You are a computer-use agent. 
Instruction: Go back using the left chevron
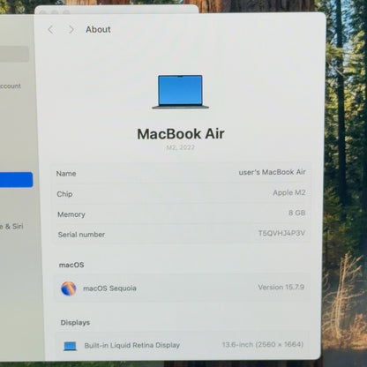50,29
